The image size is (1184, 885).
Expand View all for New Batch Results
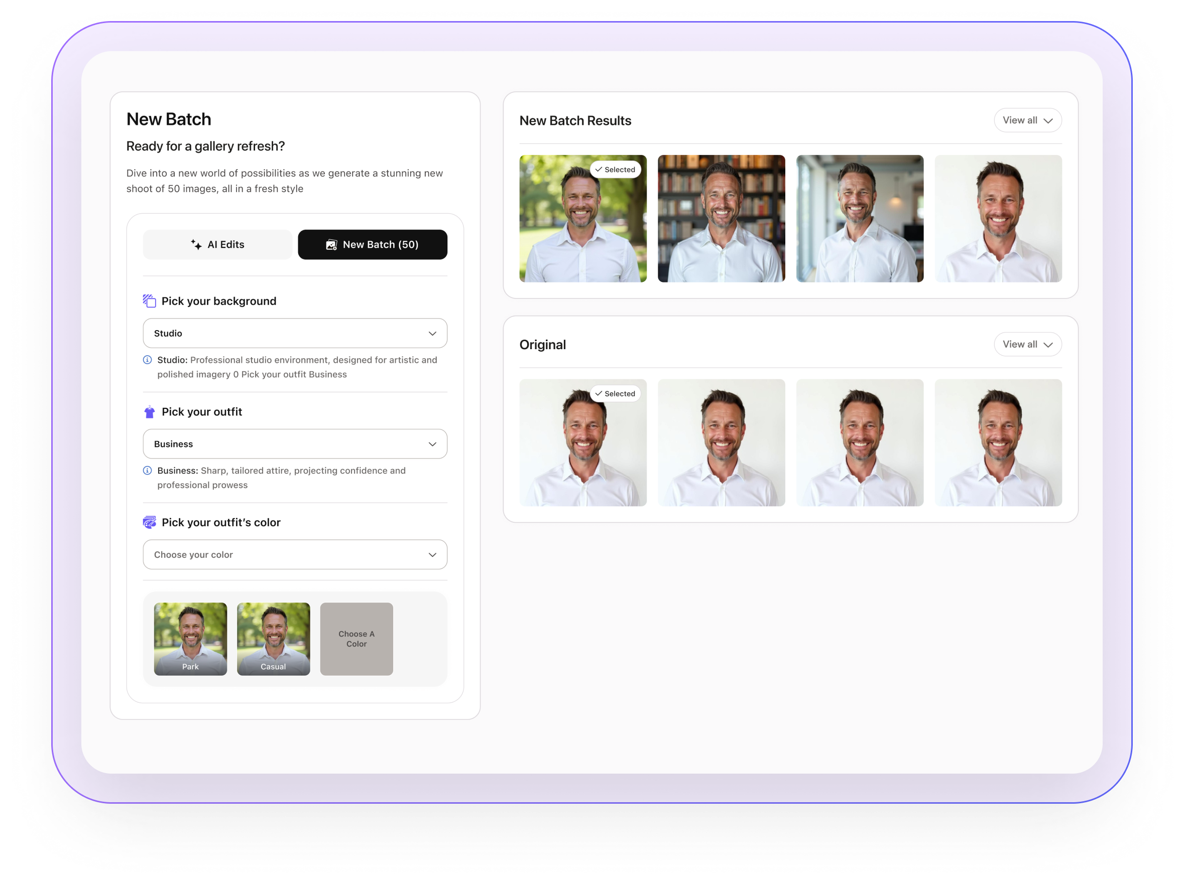point(1027,120)
